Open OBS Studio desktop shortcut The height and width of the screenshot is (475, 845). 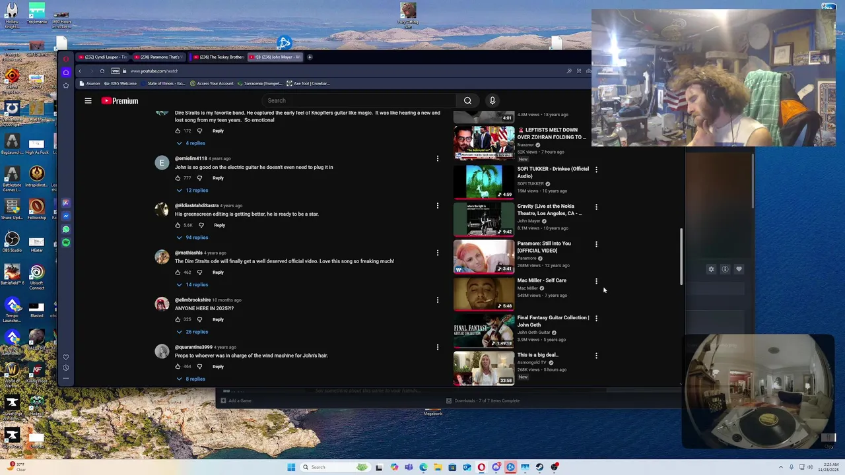point(11,241)
